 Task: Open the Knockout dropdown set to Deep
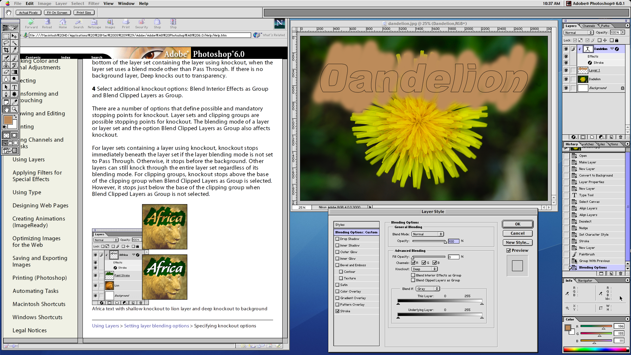click(x=424, y=269)
